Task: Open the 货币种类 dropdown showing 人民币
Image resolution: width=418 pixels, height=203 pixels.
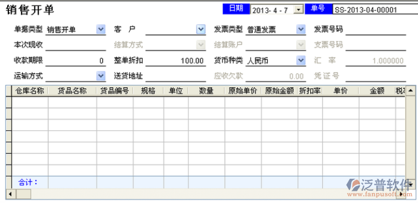Action: point(301,60)
